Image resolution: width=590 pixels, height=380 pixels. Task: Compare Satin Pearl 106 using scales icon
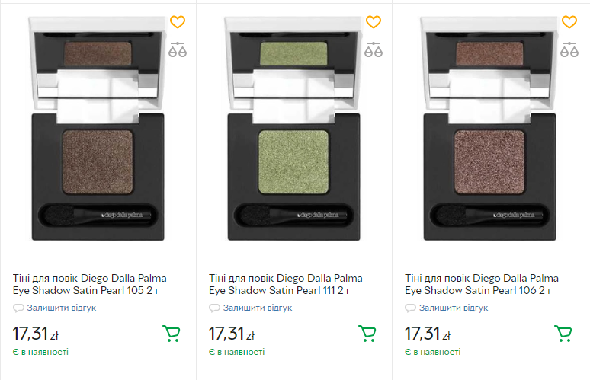click(x=569, y=50)
